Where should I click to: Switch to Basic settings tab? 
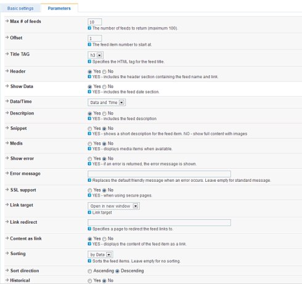tap(20, 9)
